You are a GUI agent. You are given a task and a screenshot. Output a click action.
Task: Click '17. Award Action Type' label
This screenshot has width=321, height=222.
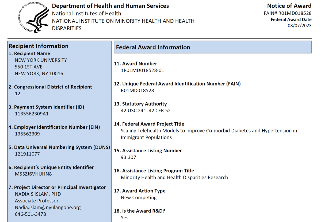(140, 191)
